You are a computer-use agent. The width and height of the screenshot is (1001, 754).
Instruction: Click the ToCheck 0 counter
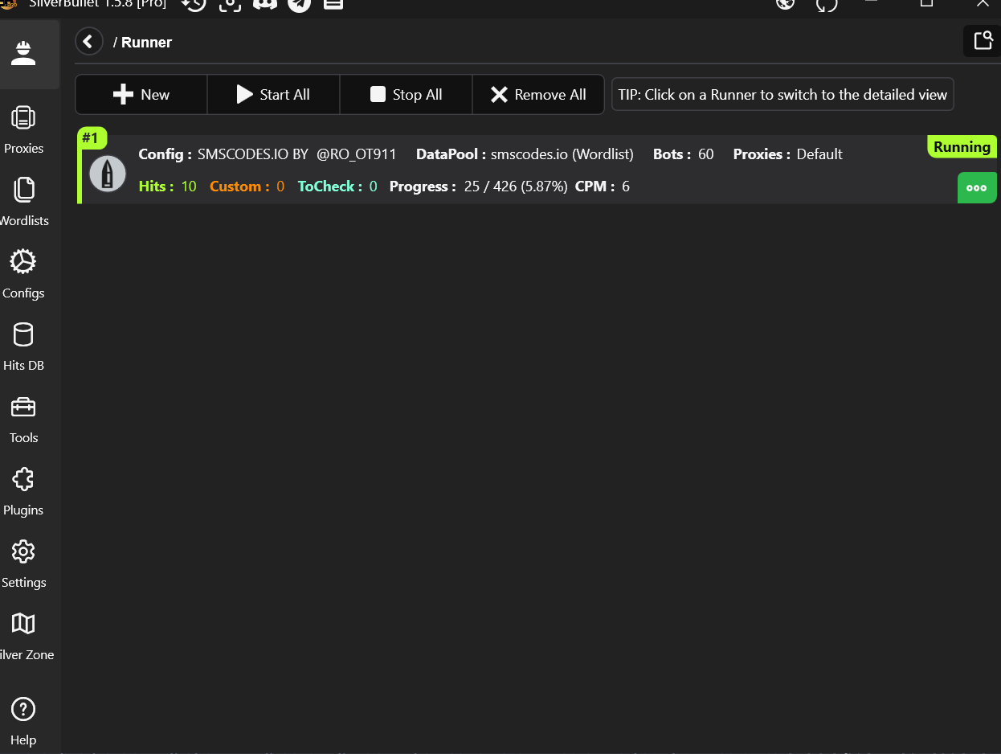[x=337, y=186]
